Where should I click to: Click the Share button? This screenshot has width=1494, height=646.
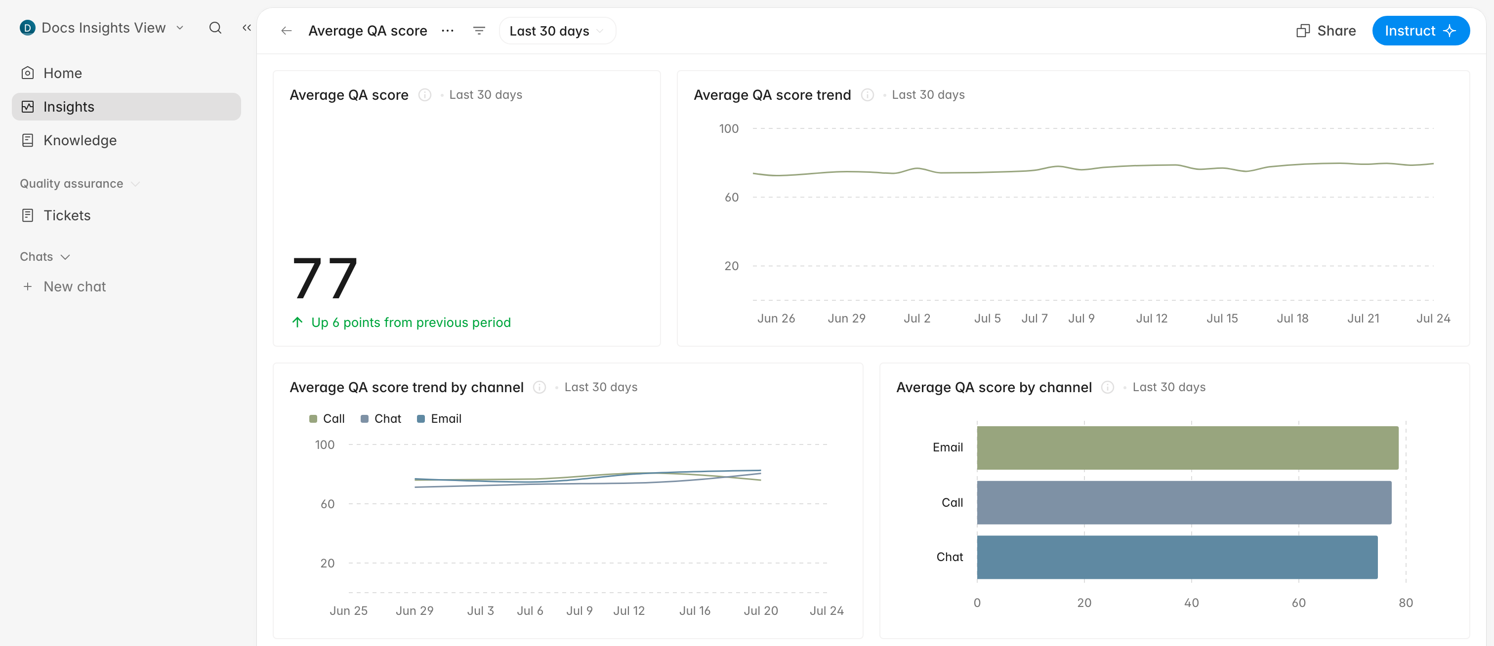tap(1326, 31)
